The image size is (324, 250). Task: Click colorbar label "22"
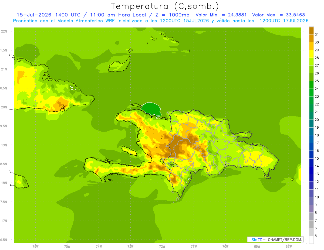(x=317, y=104)
